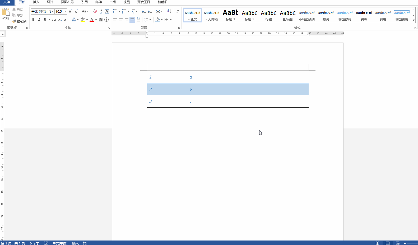Screen dimensions: 418x245
Task: Click the Format Painter (格式刷) button
Action: 19,21
